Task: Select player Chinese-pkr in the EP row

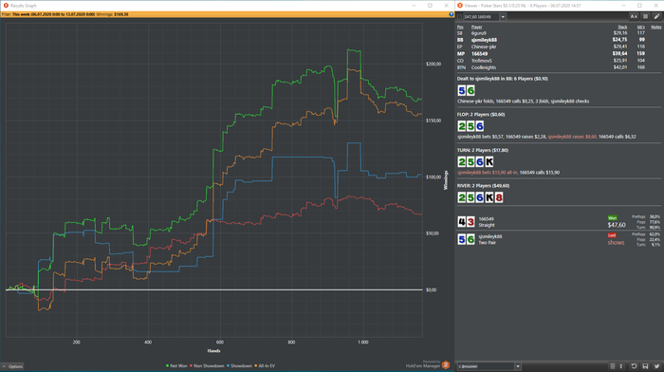Action: 483,46
